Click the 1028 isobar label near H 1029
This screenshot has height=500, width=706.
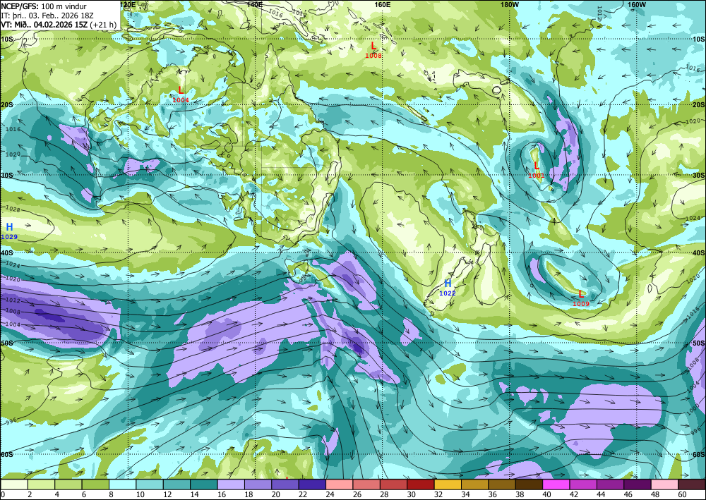click(x=13, y=209)
